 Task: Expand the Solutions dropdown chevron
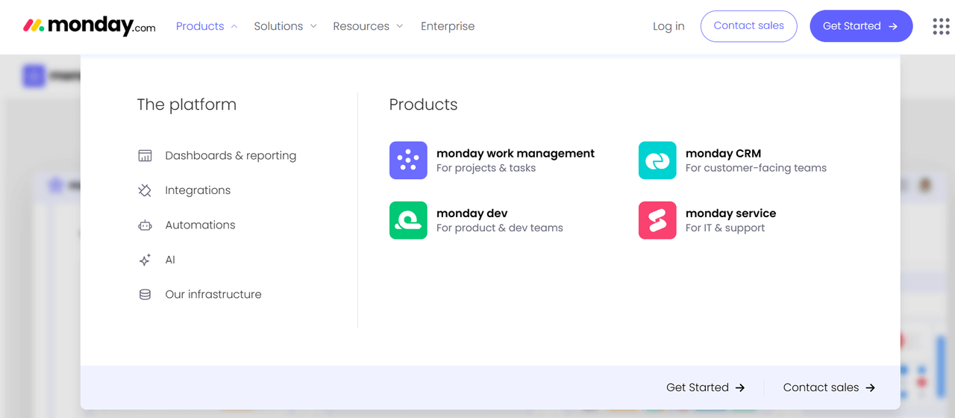tap(313, 26)
